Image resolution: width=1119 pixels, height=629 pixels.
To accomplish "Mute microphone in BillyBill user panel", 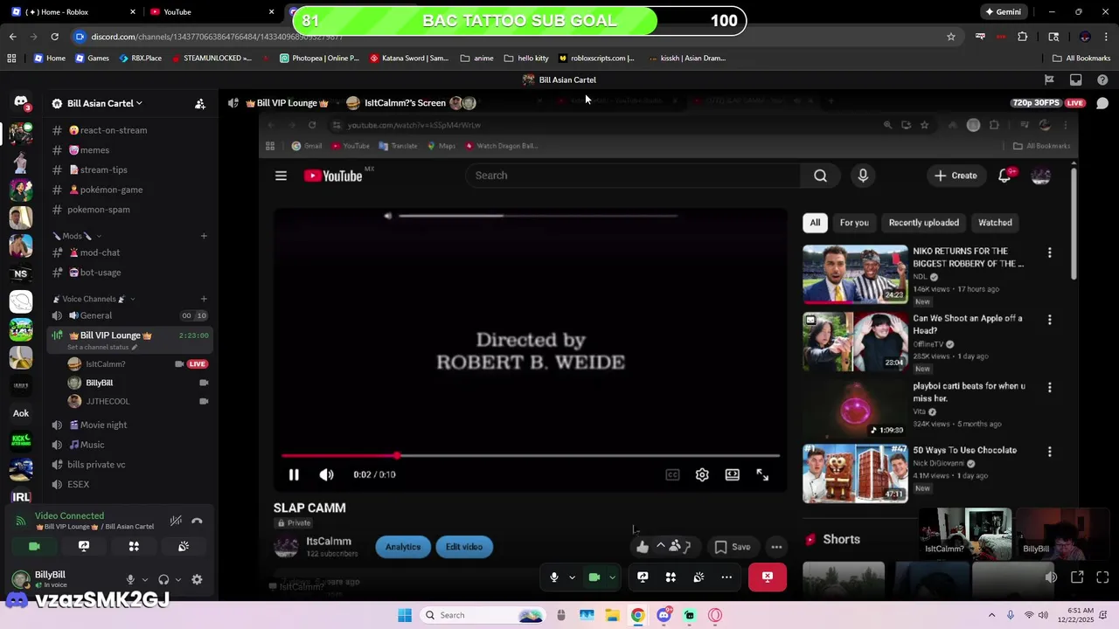I will (x=130, y=579).
